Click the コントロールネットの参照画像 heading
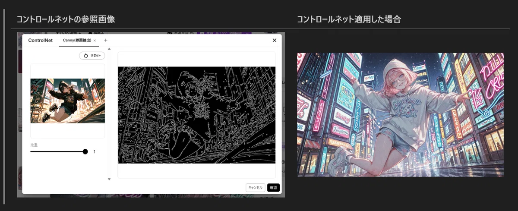The image size is (518, 211). pos(66,19)
